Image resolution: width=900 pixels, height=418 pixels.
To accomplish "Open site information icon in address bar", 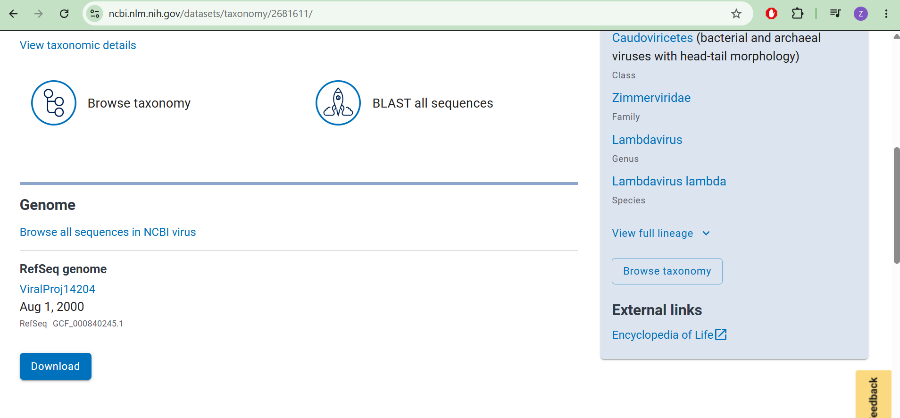I will 95,14.
